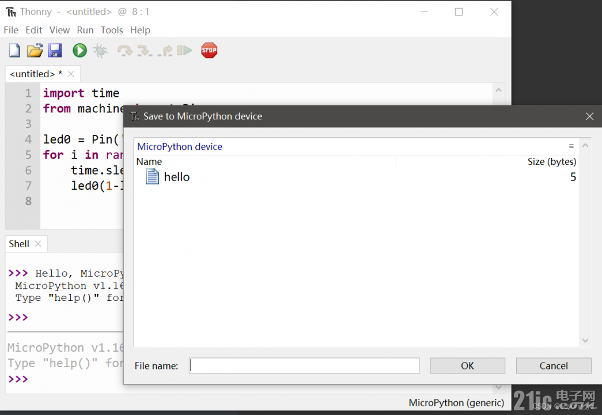Image resolution: width=602 pixels, height=415 pixels.
Task: Close the Save to MicroPython device dialog
Action: point(590,116)
